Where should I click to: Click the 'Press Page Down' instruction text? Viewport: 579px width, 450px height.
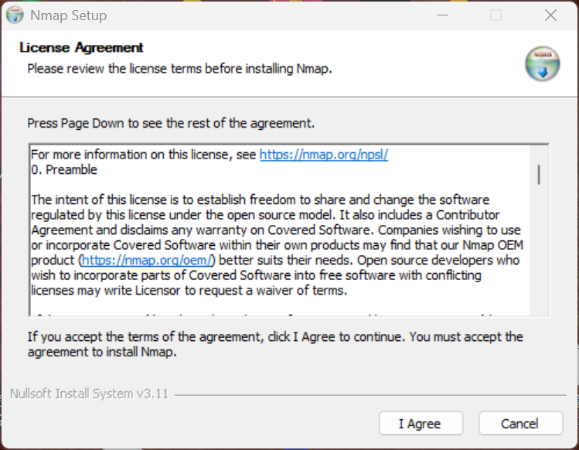[x=171, y=123]
